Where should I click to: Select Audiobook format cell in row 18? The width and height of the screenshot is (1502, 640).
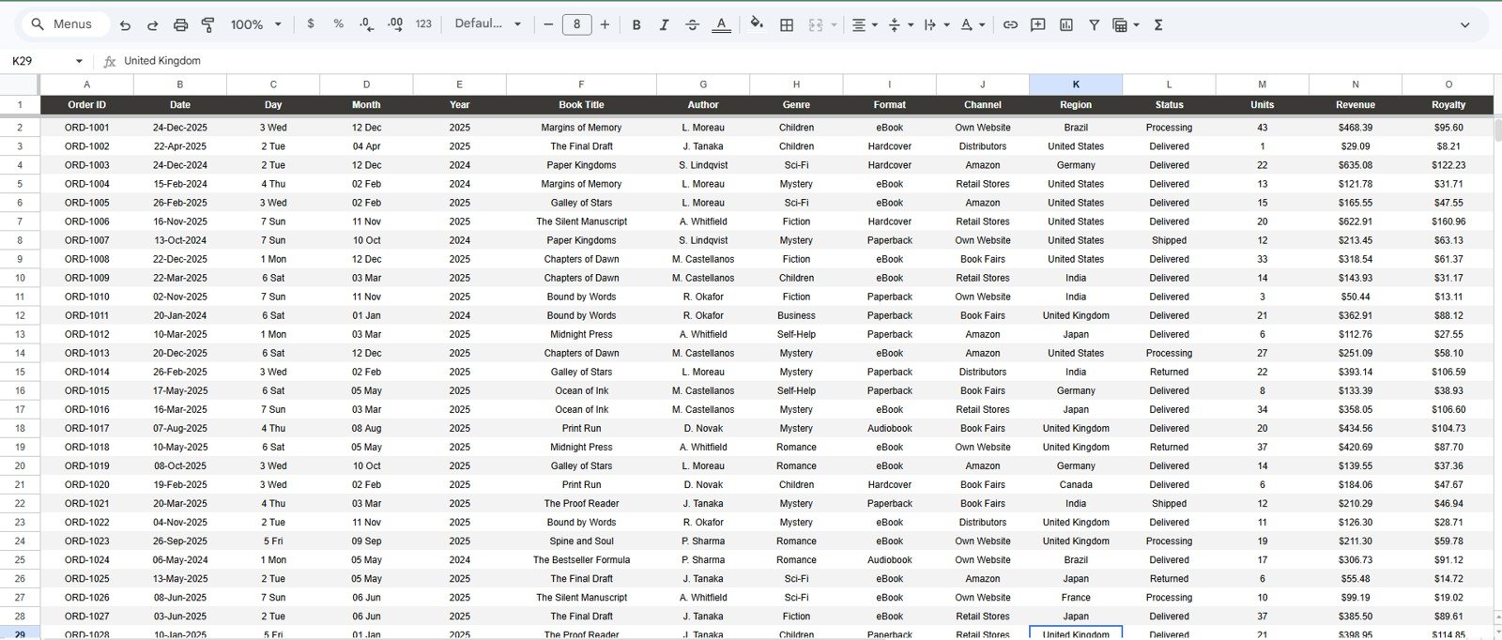point(890,429)
